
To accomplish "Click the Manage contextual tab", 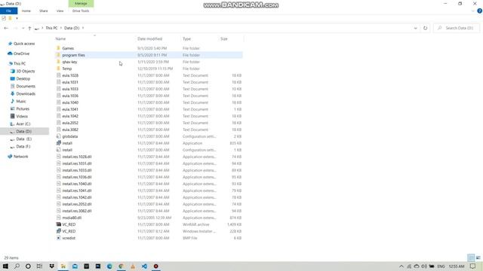I will click(x=81, y=3).
